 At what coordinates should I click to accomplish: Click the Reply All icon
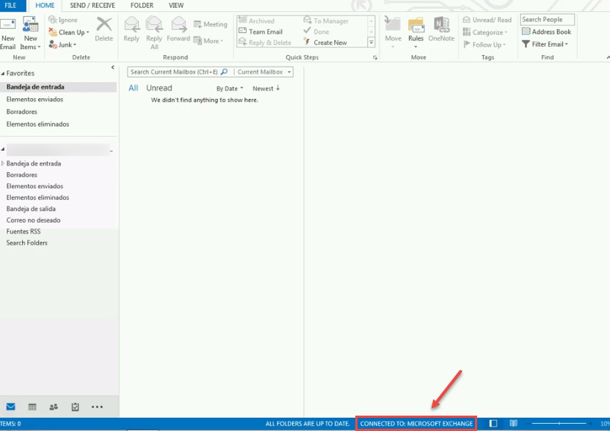pos(153,29)
